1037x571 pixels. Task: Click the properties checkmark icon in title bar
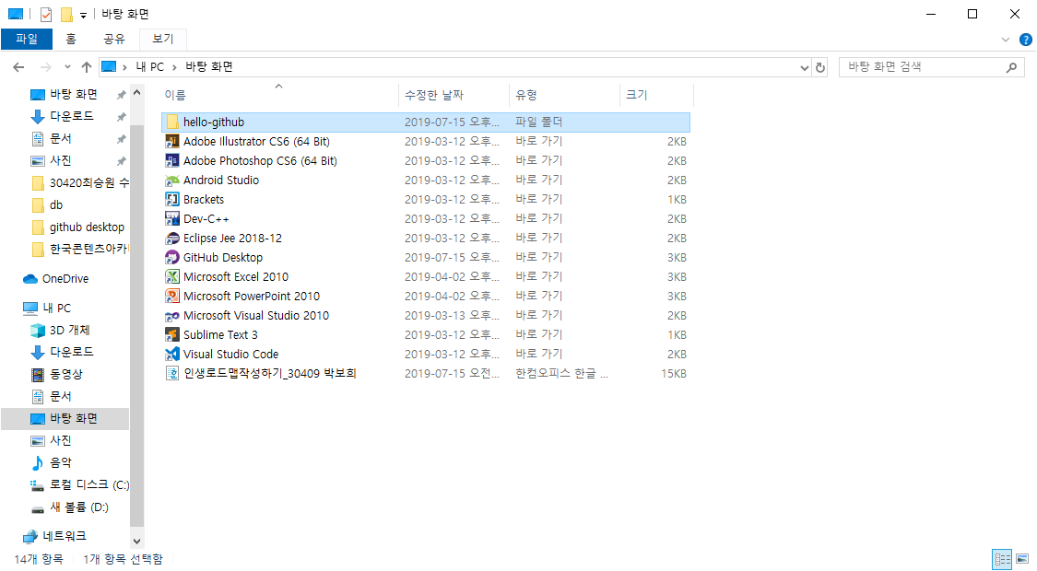[x=46, y=14]
